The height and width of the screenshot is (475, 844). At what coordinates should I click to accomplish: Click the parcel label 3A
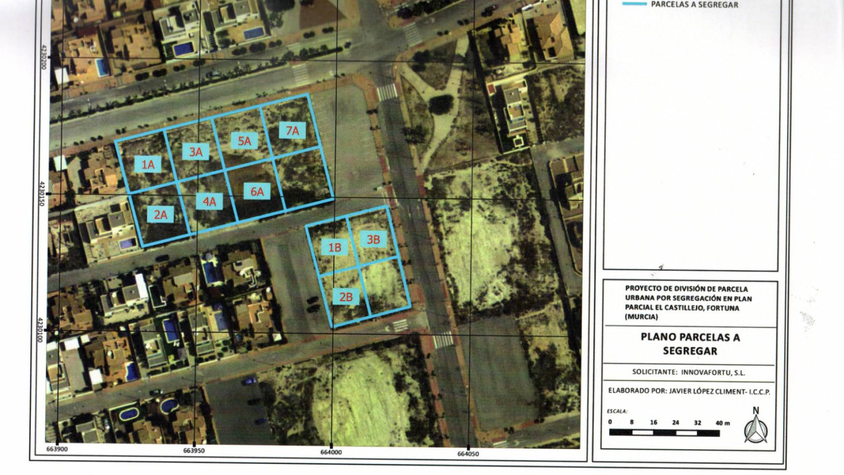coord(196,152)
